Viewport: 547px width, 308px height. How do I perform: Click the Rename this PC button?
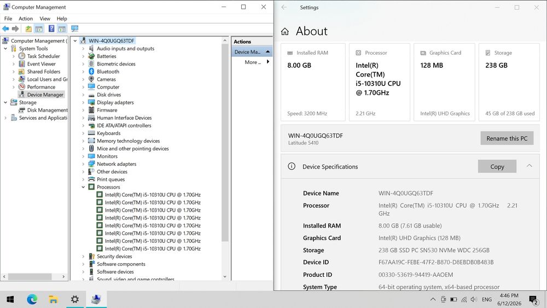coord(507,138)
